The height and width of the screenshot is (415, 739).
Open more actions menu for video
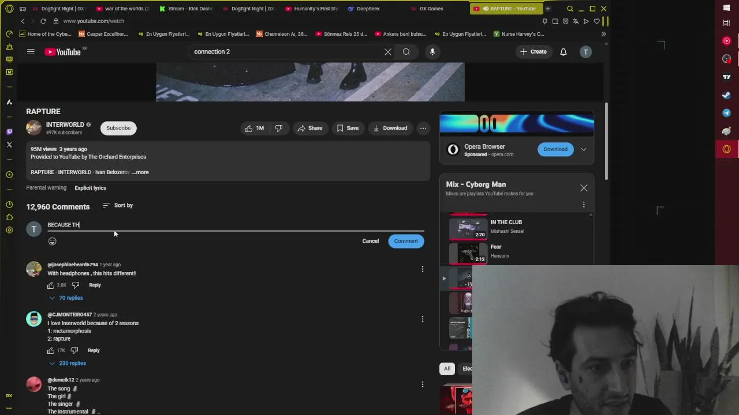[x=423, y=128]
